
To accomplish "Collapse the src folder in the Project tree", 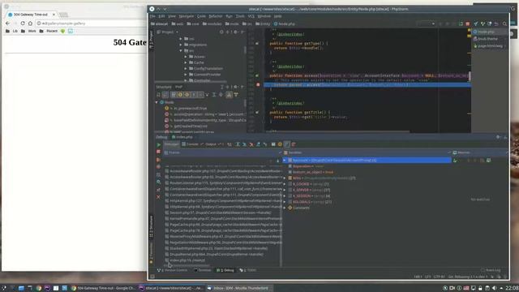I will point(181,50).
